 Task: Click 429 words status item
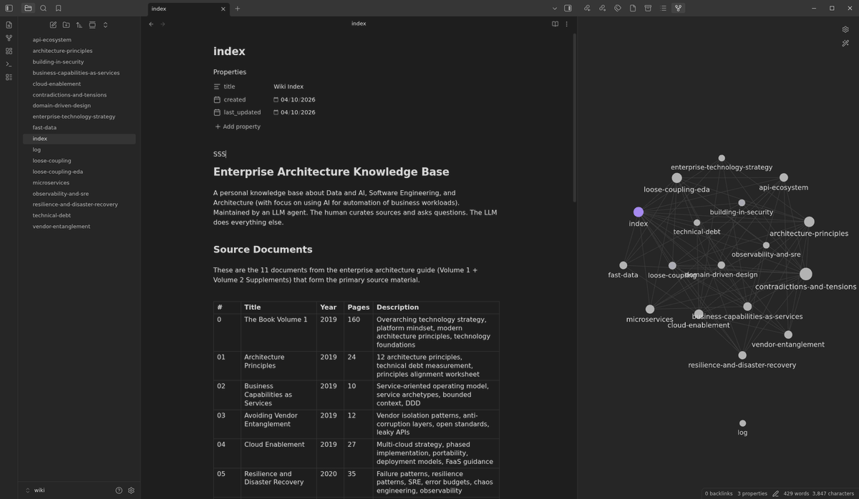[796, 493]
